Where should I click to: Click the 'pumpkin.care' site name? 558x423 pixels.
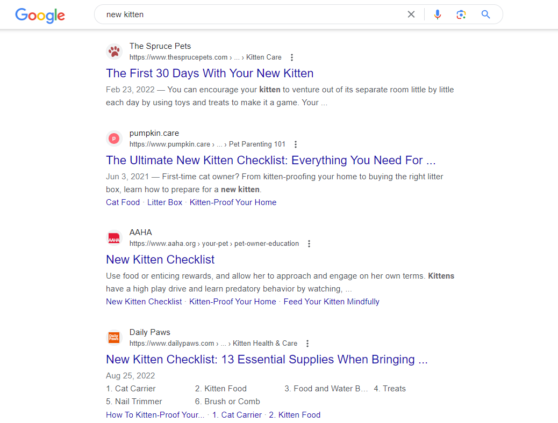tap(154, 133)
